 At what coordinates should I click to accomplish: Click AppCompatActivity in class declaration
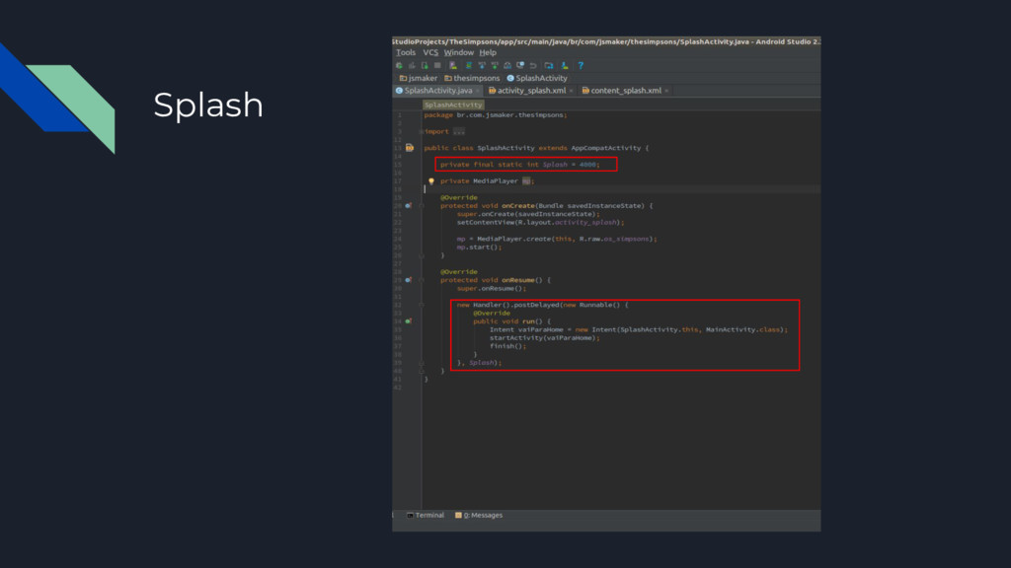[x=605, y=148]
